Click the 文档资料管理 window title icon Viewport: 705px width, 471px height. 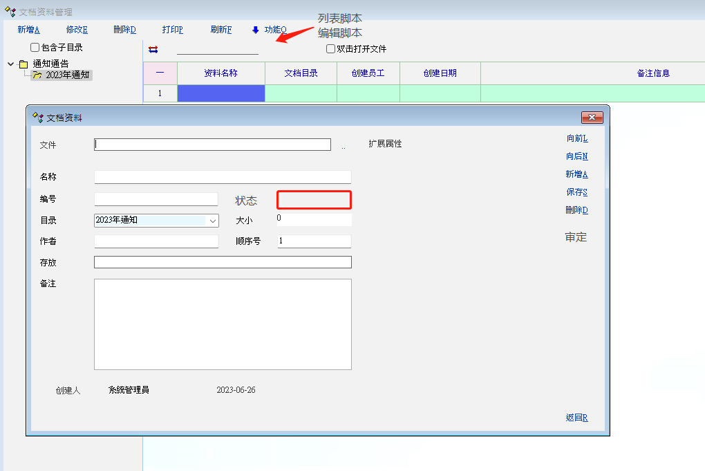point(10,12)
